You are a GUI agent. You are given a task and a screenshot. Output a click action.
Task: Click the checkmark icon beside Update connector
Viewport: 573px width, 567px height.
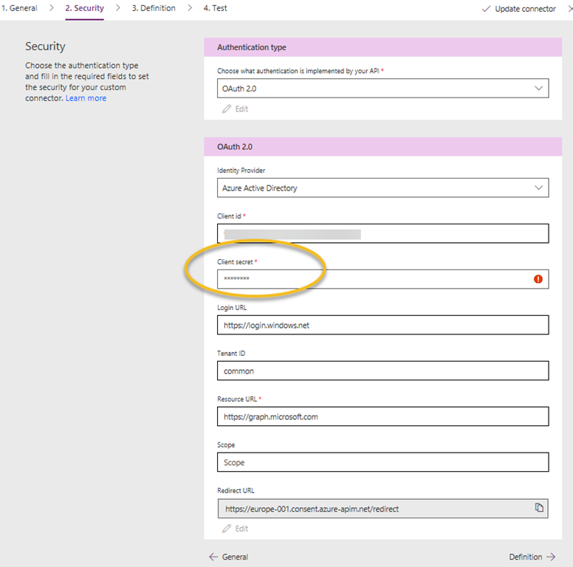(486, 9)
